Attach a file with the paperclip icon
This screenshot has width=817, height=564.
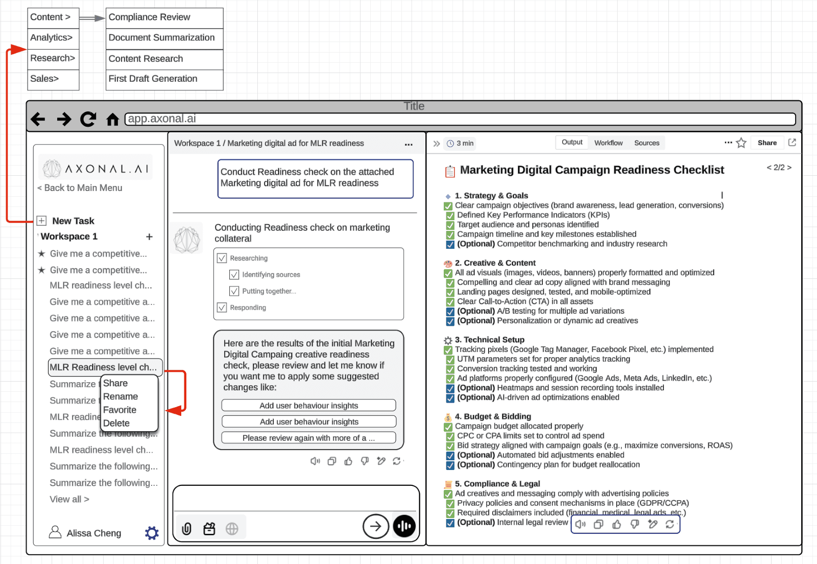pyautogui.click(x=186, y=529)
